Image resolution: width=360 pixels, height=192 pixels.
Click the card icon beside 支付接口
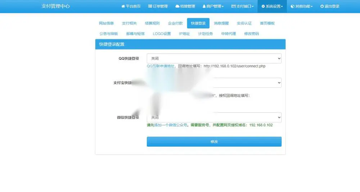click(234, 6)
